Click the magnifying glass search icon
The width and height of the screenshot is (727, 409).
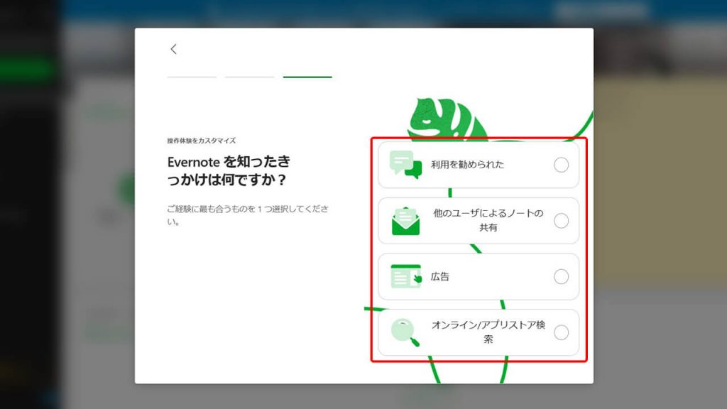pyautogui.click(x=405, y=332)
